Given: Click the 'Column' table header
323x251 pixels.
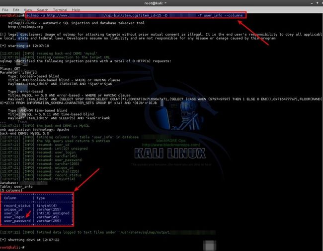Looking at the screenshot, I should (10, 198).
